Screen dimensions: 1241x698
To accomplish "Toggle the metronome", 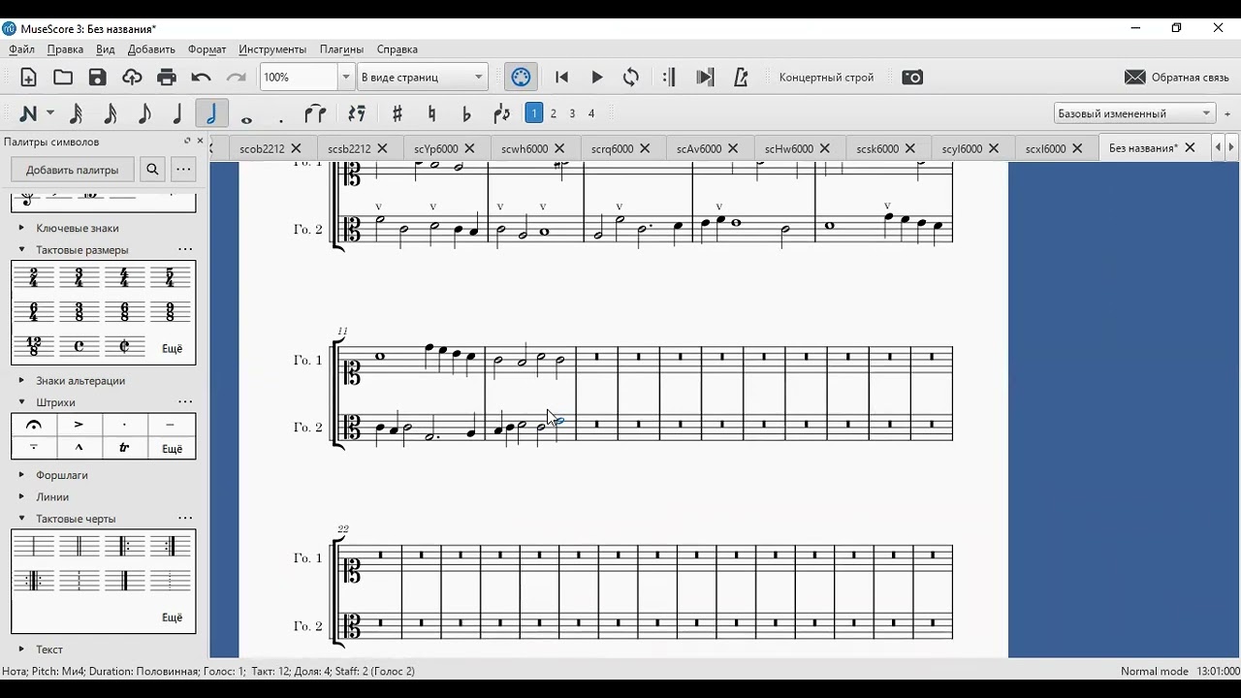I will pos(742,78).
